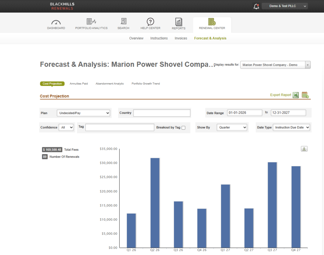
Task: Download the chart using arrow icon
Action: pos(304,149)
